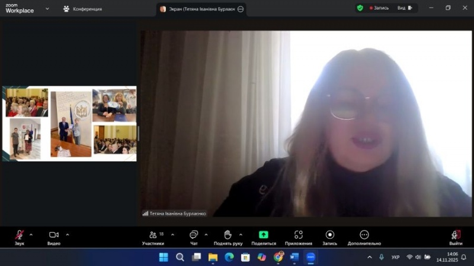The height and width of the screenshot is (266, 474).
Task: Open the Вид view layout menu
Action: [x=404, y=8]
